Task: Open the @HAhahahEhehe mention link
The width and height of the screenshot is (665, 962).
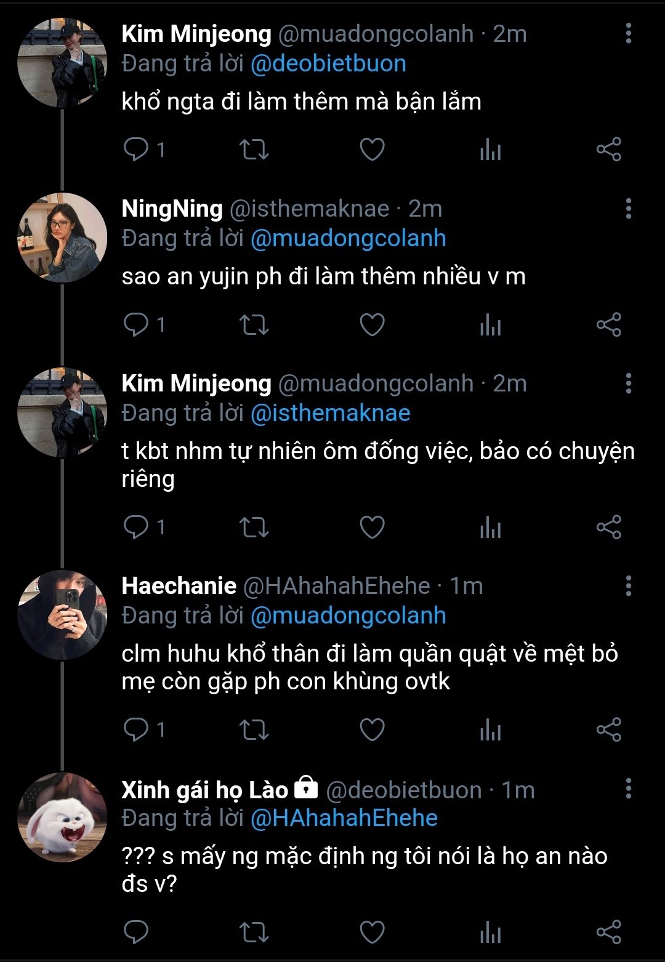Action: point(344,818)
